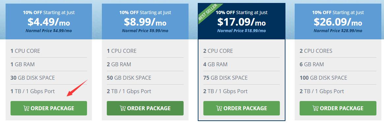Click the cart icon under the $8.99 plan
Image resolution: width=384 pixels, height=123 pixels.
pos(122,108)
